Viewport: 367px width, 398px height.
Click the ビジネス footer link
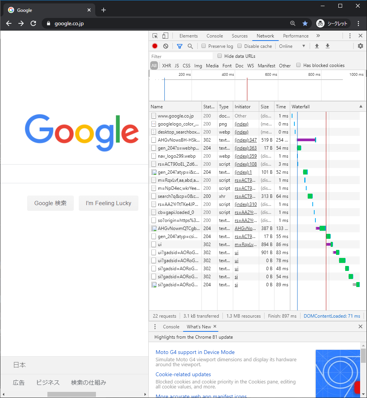(x=48, y=383)
